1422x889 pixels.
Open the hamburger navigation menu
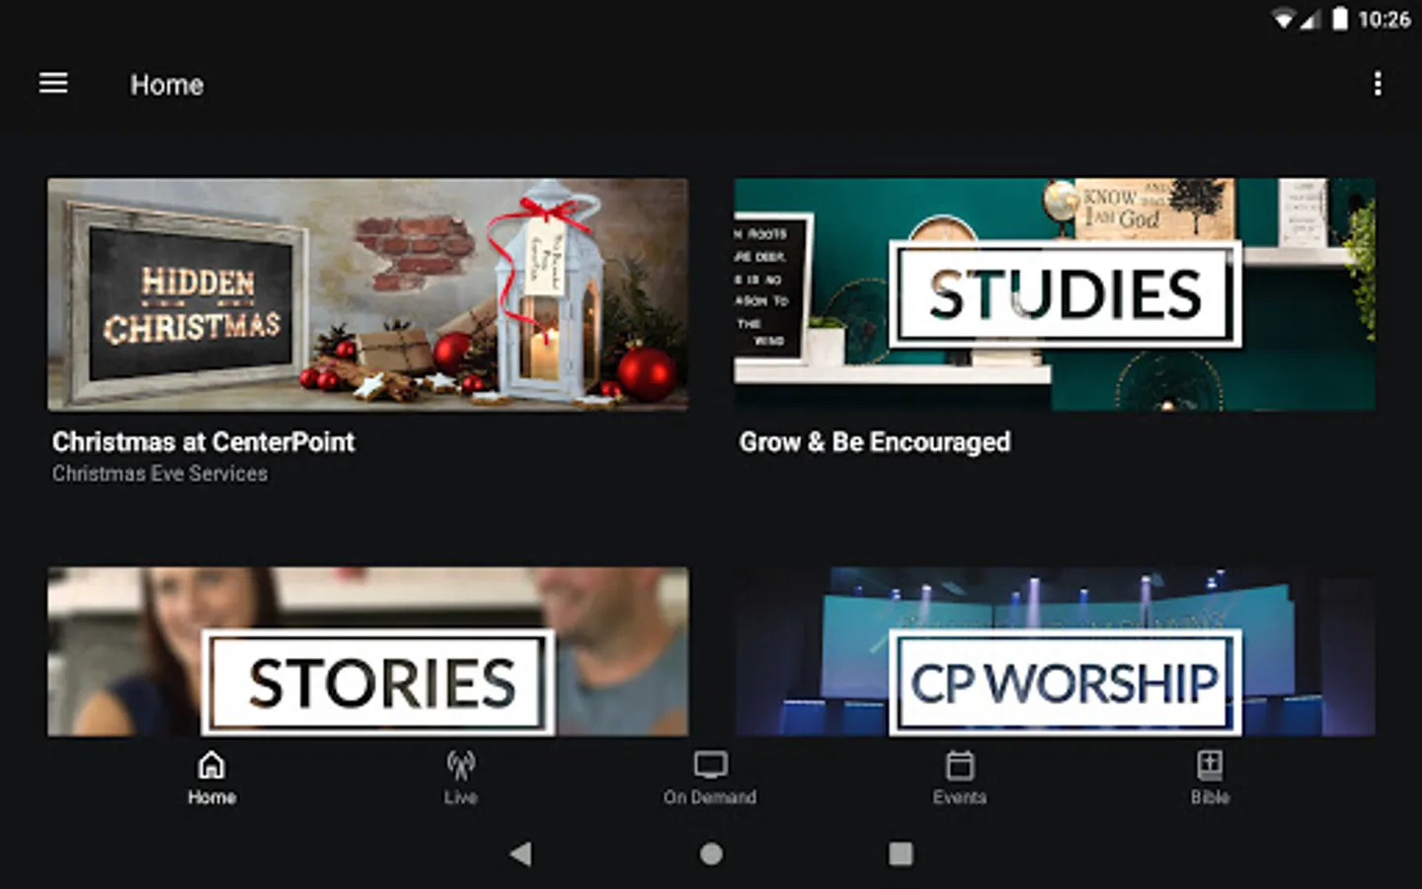(53, 84)
